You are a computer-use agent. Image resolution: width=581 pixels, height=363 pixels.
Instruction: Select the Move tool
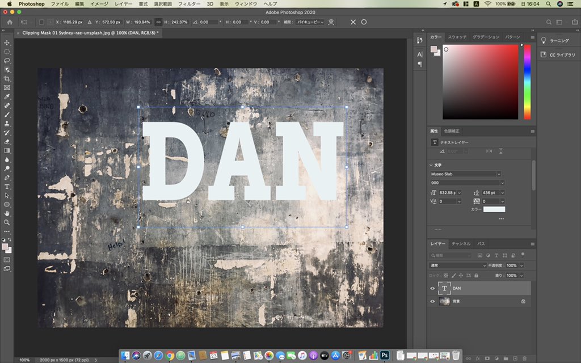pos(7,43)
